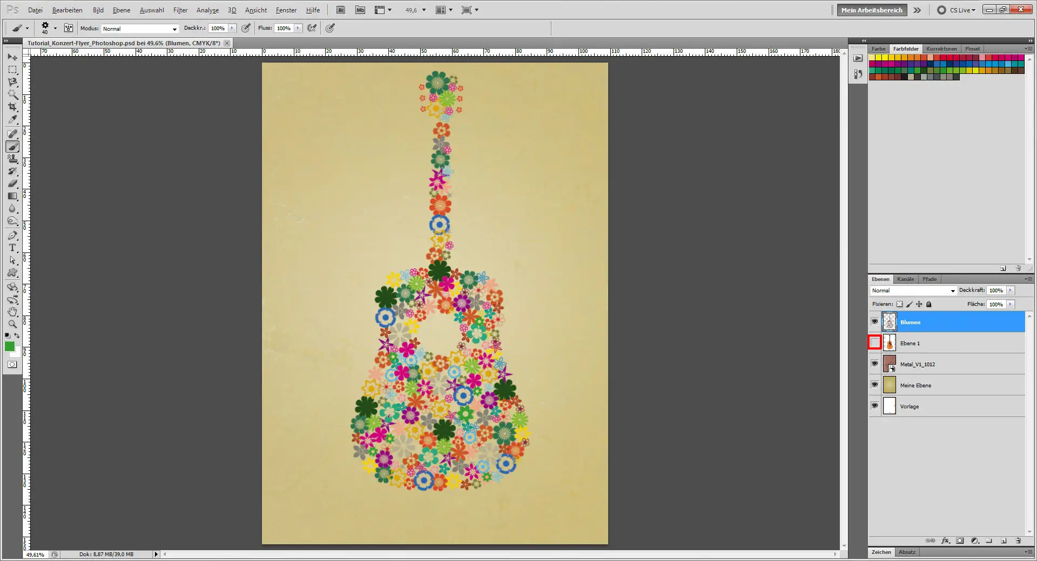Click the green foreground color swatch
Screen dimensions: 1037x561
pos(10,347)
